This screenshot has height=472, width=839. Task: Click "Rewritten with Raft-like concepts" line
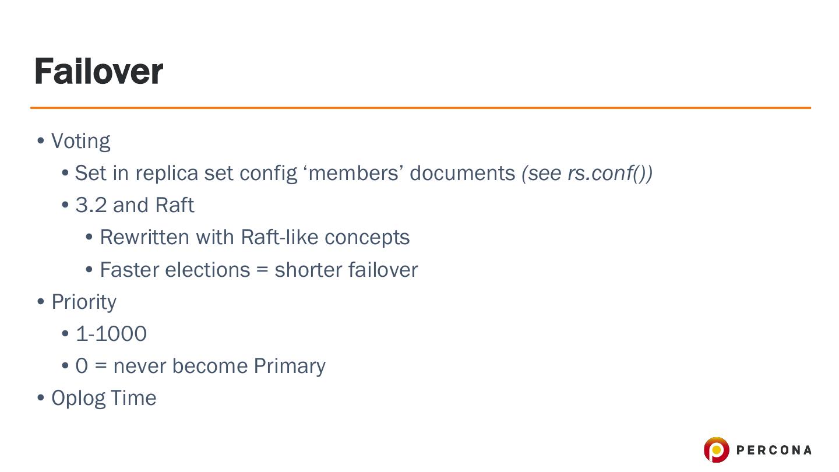point(255,237)
